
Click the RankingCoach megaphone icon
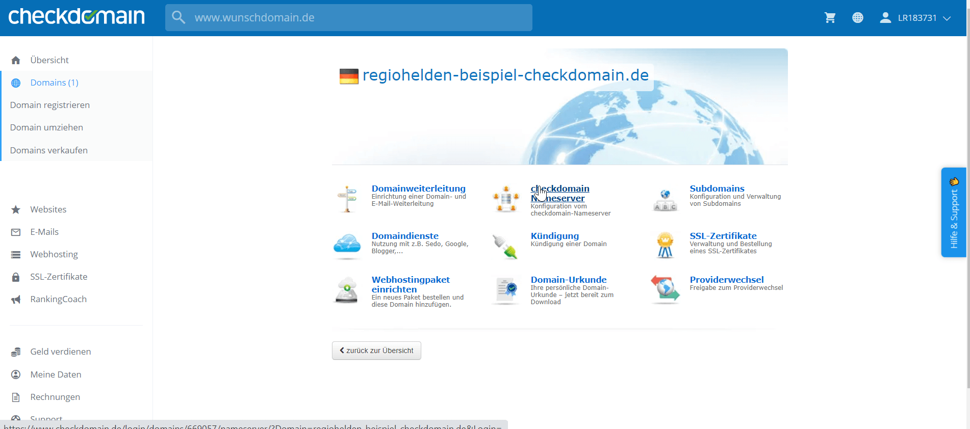click(x=16, y=299)
